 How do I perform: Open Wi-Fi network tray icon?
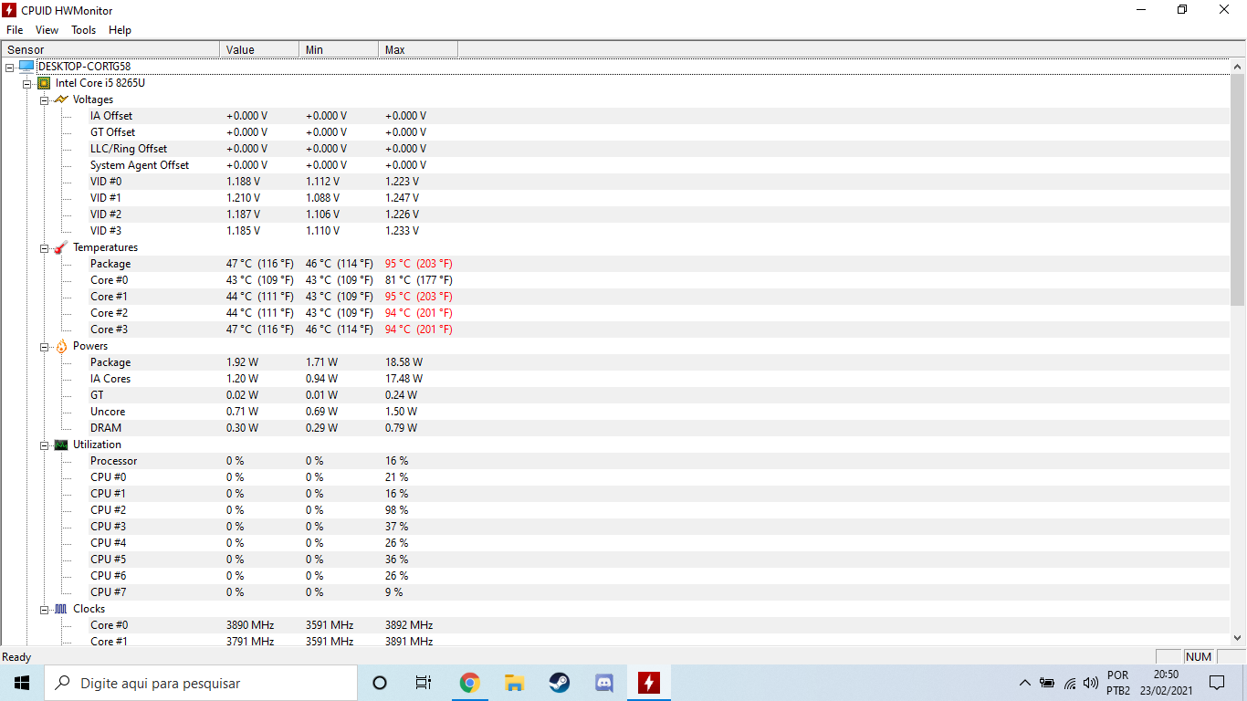pyautogui.click(x=1070, y=683)
